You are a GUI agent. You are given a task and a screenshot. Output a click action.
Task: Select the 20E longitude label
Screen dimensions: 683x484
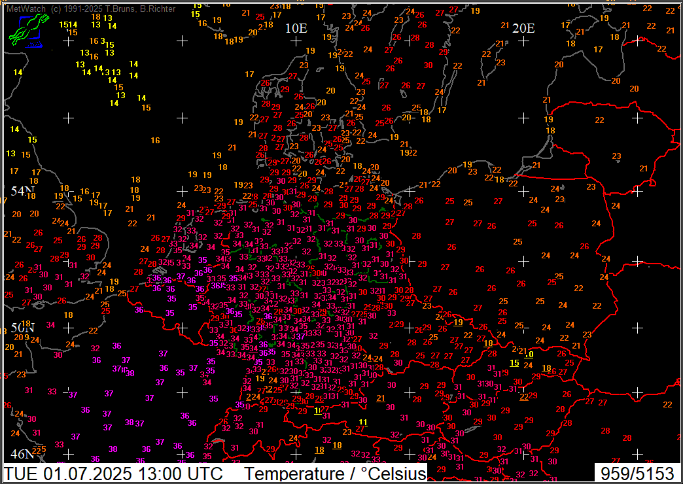[523, 29]
